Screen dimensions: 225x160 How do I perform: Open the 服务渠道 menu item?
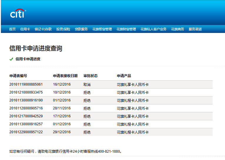[x=195, y=29]
